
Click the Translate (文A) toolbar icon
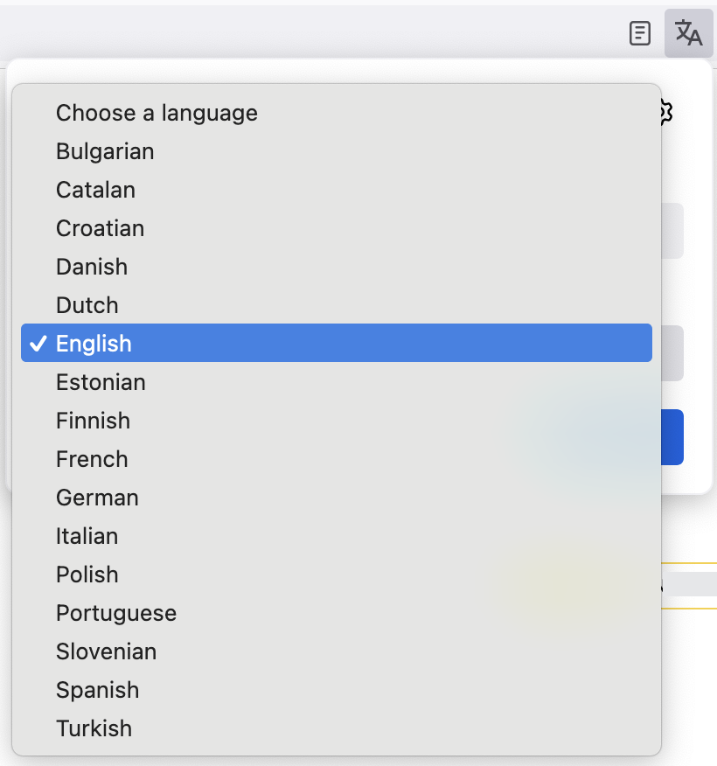click(688, 33)
